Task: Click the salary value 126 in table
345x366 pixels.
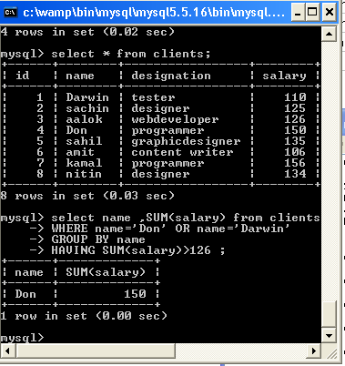Action: click(x=295, y=119)
